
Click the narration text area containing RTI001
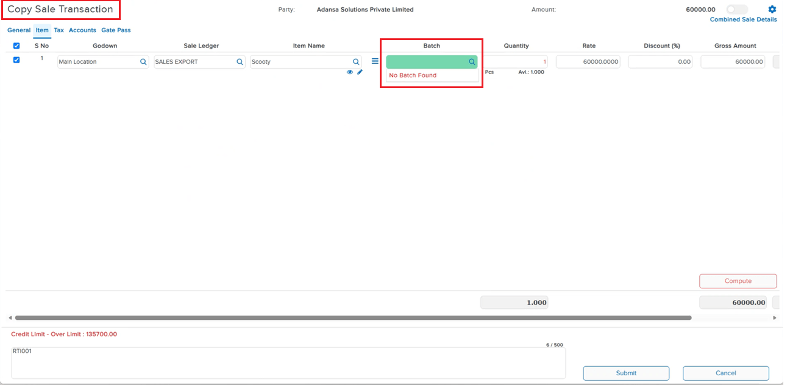point(288,362)
